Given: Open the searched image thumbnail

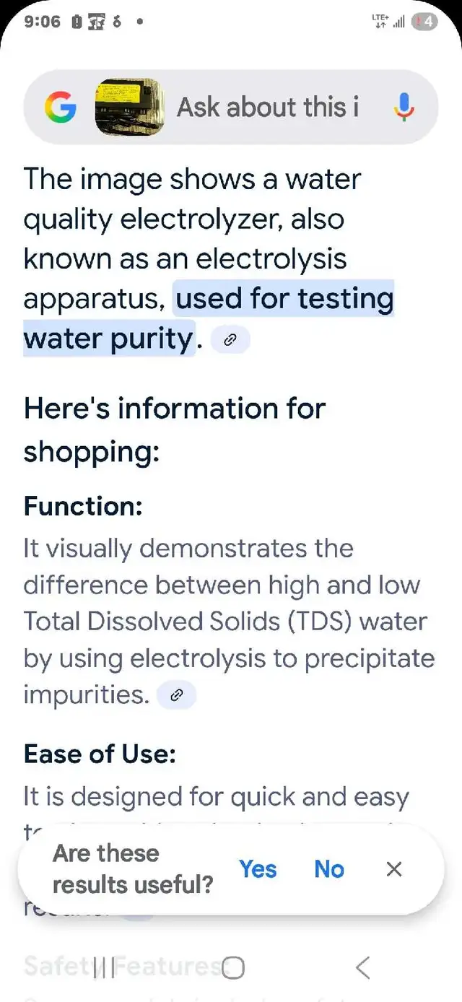Looking at the screenshot, I should coord(129,108).
